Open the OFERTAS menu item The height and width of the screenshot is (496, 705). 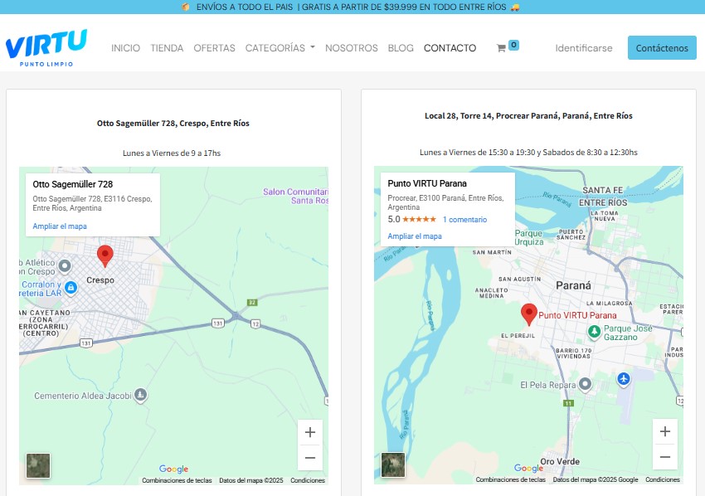(x=214, y=48)
